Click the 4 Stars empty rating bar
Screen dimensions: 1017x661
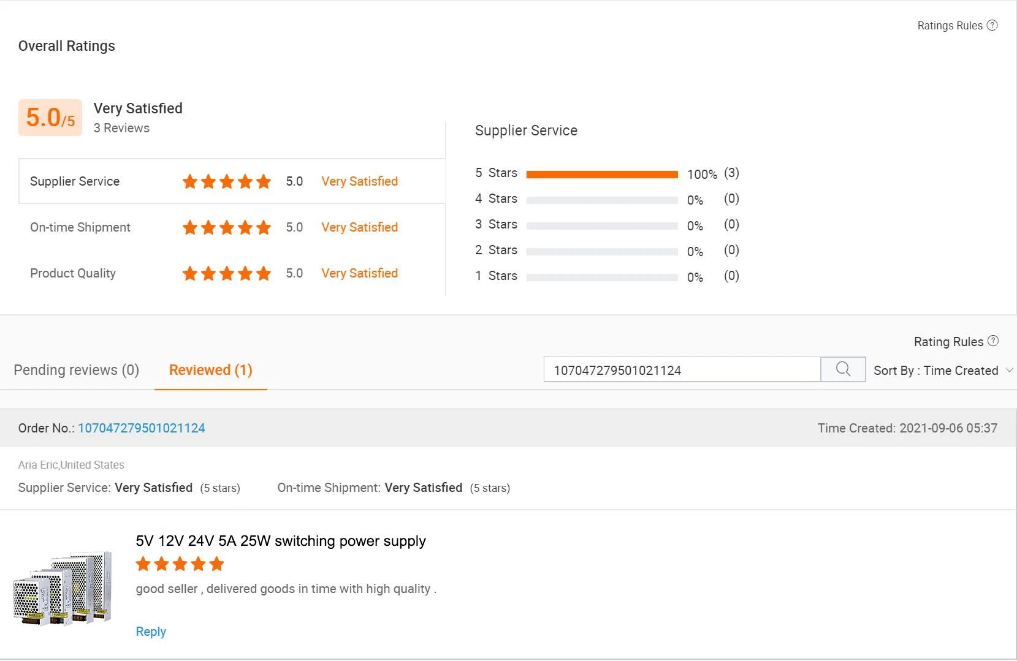tap(602, 200)
